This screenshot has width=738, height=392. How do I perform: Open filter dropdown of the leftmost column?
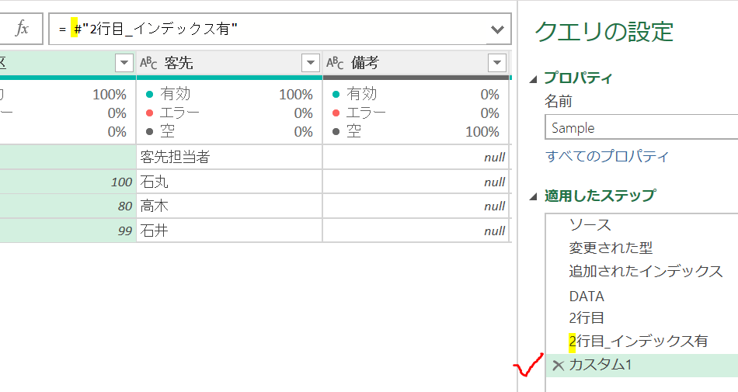coord(124,63)
